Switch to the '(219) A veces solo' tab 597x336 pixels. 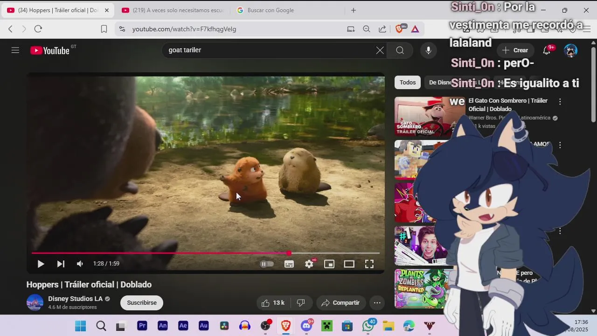173,10
